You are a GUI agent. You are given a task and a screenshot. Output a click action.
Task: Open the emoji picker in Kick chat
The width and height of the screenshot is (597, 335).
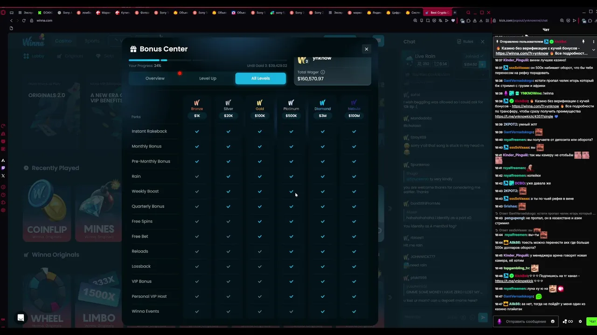pyautogui.click(x=553, y=322)
